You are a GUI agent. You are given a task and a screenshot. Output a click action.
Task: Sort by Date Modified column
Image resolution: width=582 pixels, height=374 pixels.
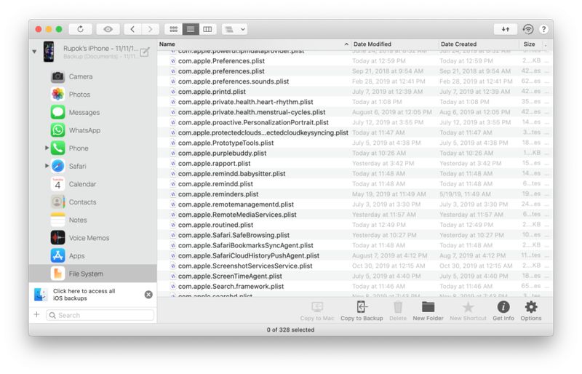[394, 44]
